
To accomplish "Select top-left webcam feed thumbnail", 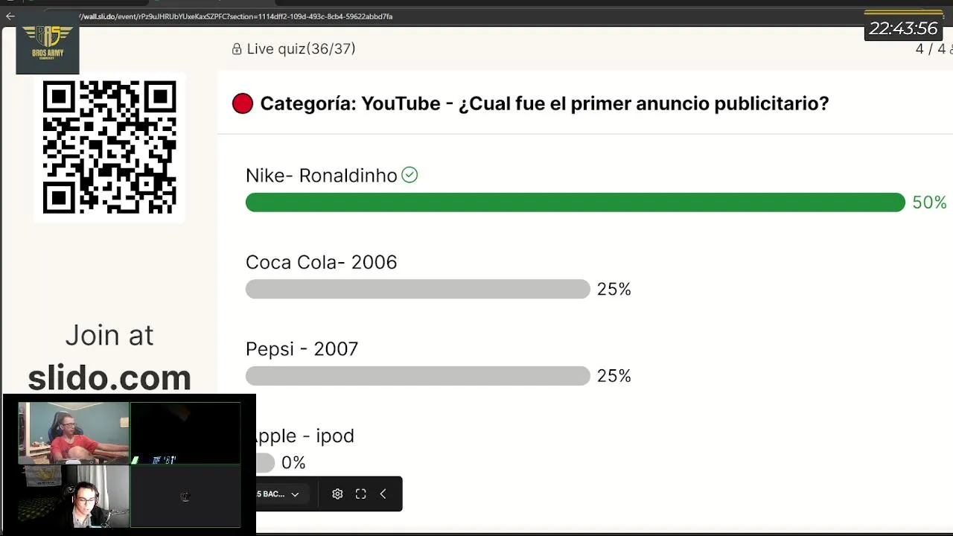I will (74, 433).
